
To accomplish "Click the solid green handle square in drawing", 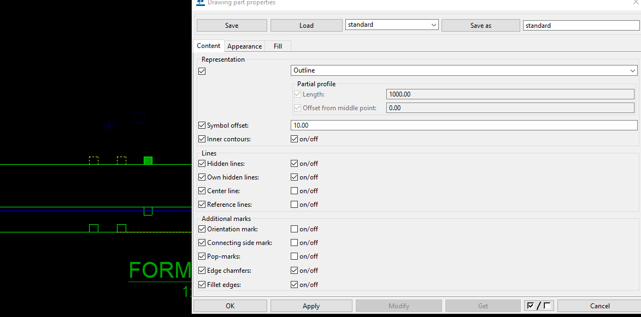I will tap(148, 160).
